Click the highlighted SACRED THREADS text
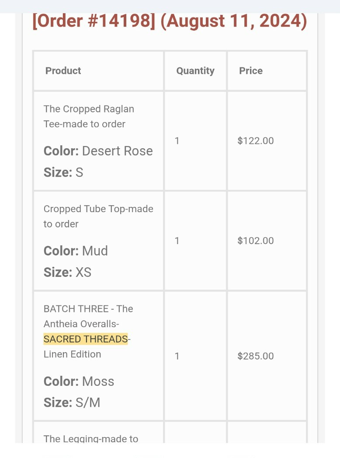Screen dimensions: 340x458 click(x=86, y=339)
